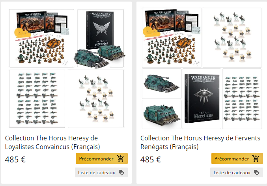View Loyalistes weapons sprue grid image
Image resolution: width=267 pixels, height=186 pixels.
pos(37,99)
